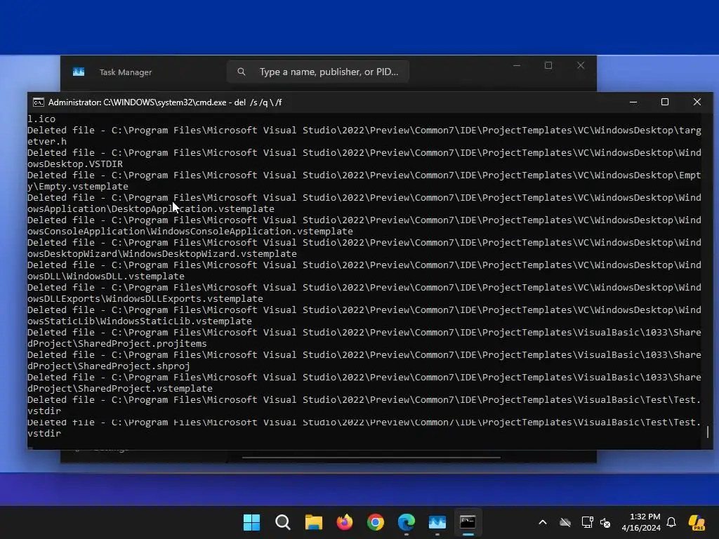This screenshot has height=539, width=719.
Task: Click the OneDrive cloud tray icon
Action: [565, 522]
